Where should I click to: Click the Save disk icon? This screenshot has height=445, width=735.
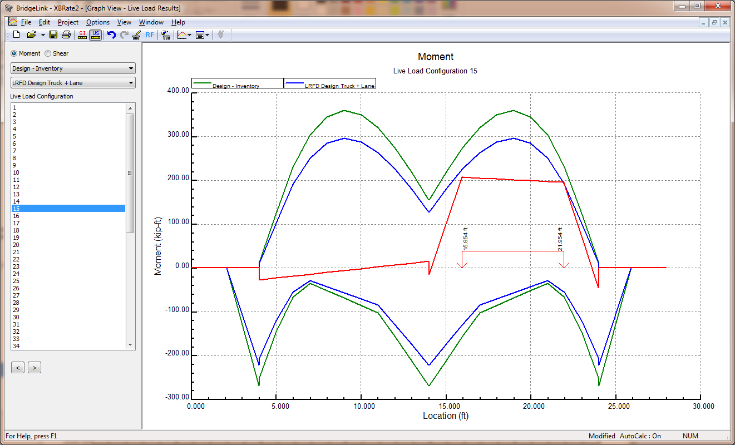[x=53, y=35]
